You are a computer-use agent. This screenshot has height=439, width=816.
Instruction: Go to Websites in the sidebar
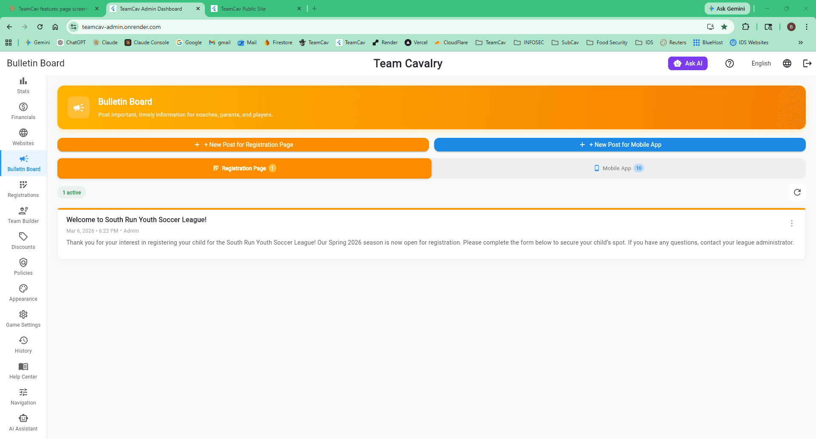(23, 137)
